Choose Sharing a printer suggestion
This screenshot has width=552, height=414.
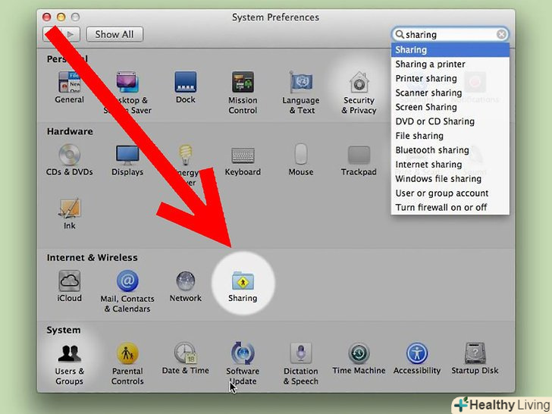(450, 64)
